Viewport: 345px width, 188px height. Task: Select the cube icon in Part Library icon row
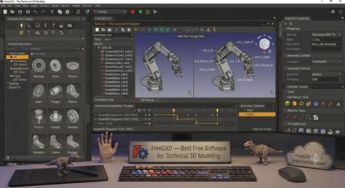click(x=69, y=26)
